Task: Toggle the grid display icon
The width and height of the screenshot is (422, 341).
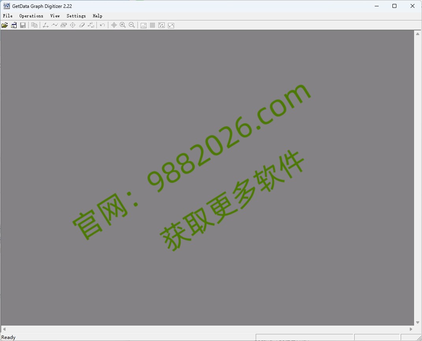Action: [x=152, y=25]
